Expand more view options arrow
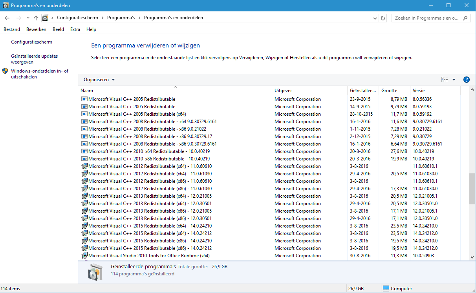Viewport: 476px width, 293px height. click(x=454, y=80)
